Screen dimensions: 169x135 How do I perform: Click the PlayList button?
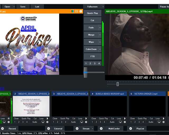click(x=140, y=129)
